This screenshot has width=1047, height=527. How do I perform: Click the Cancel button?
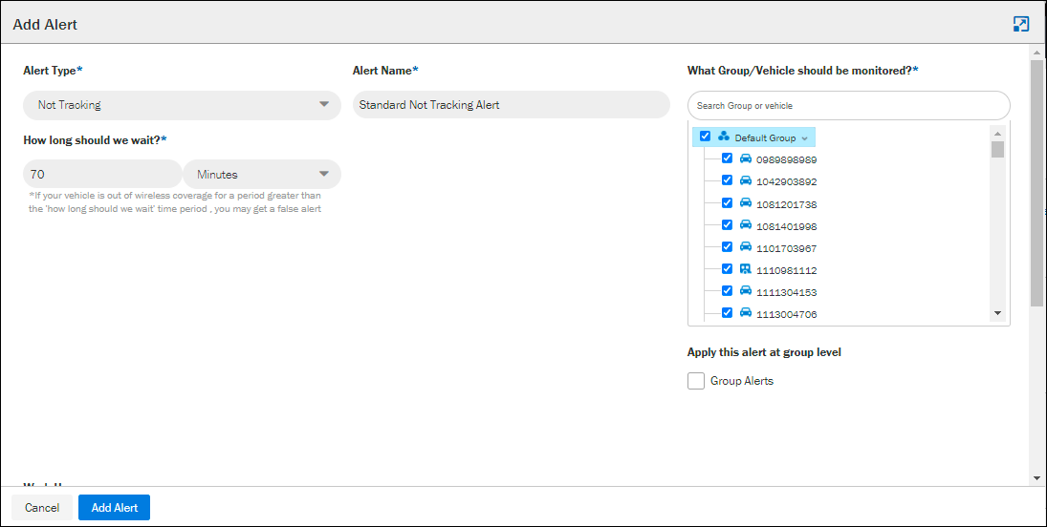42,508
